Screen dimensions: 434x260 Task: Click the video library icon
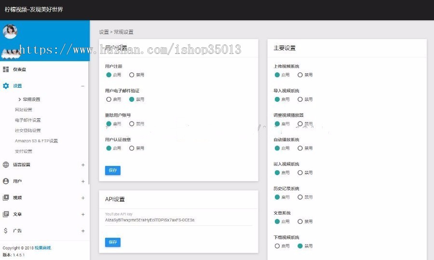coord(6,198)
